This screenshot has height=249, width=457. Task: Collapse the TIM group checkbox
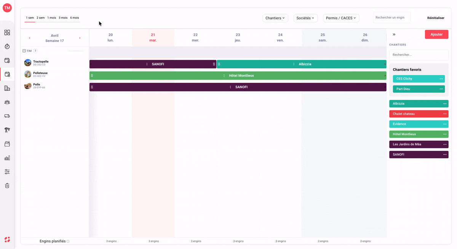pos(24,51)
